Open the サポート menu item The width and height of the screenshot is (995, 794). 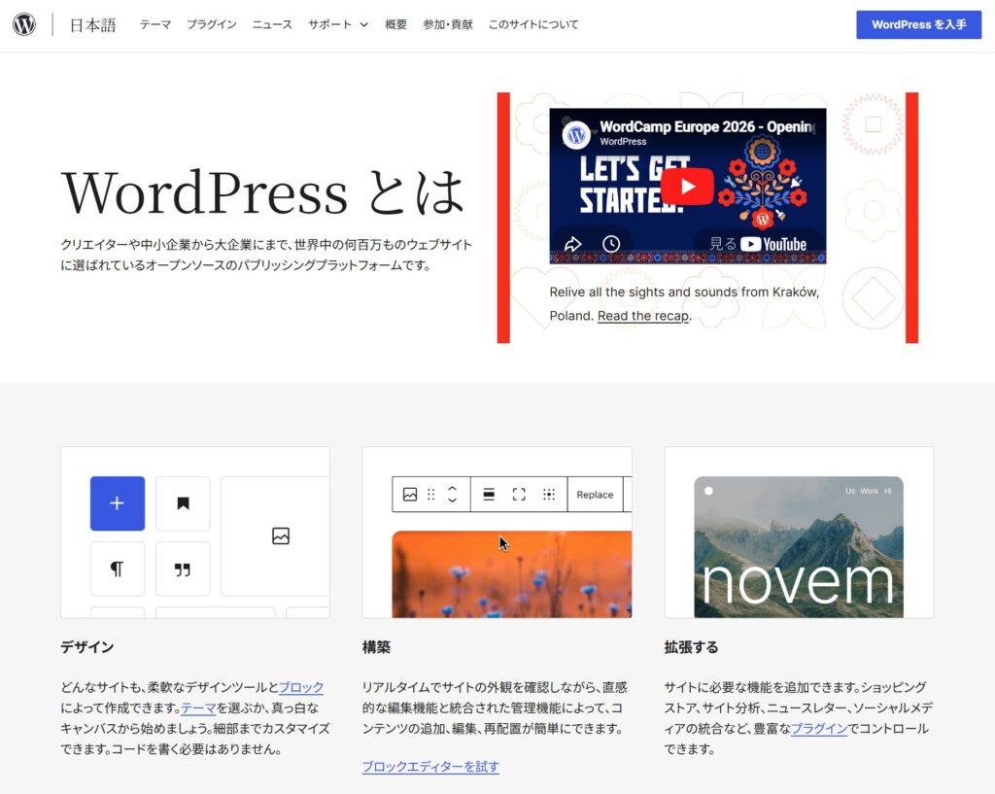click(330, 24)
